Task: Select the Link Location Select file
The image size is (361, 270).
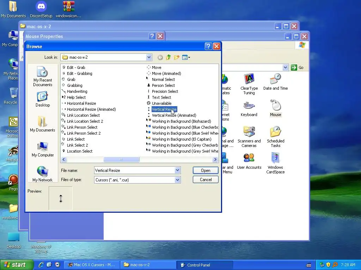Action: 81,115
